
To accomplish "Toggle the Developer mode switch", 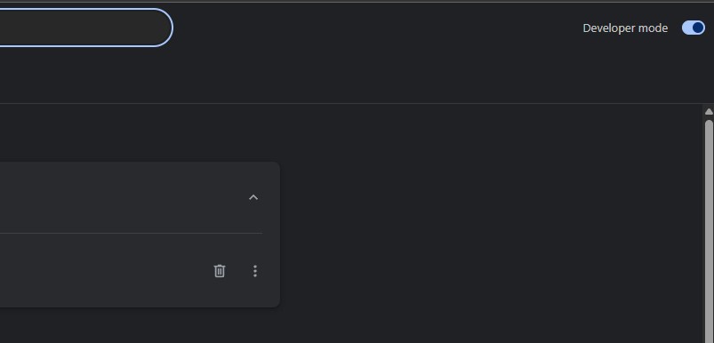I will point(693,28).
